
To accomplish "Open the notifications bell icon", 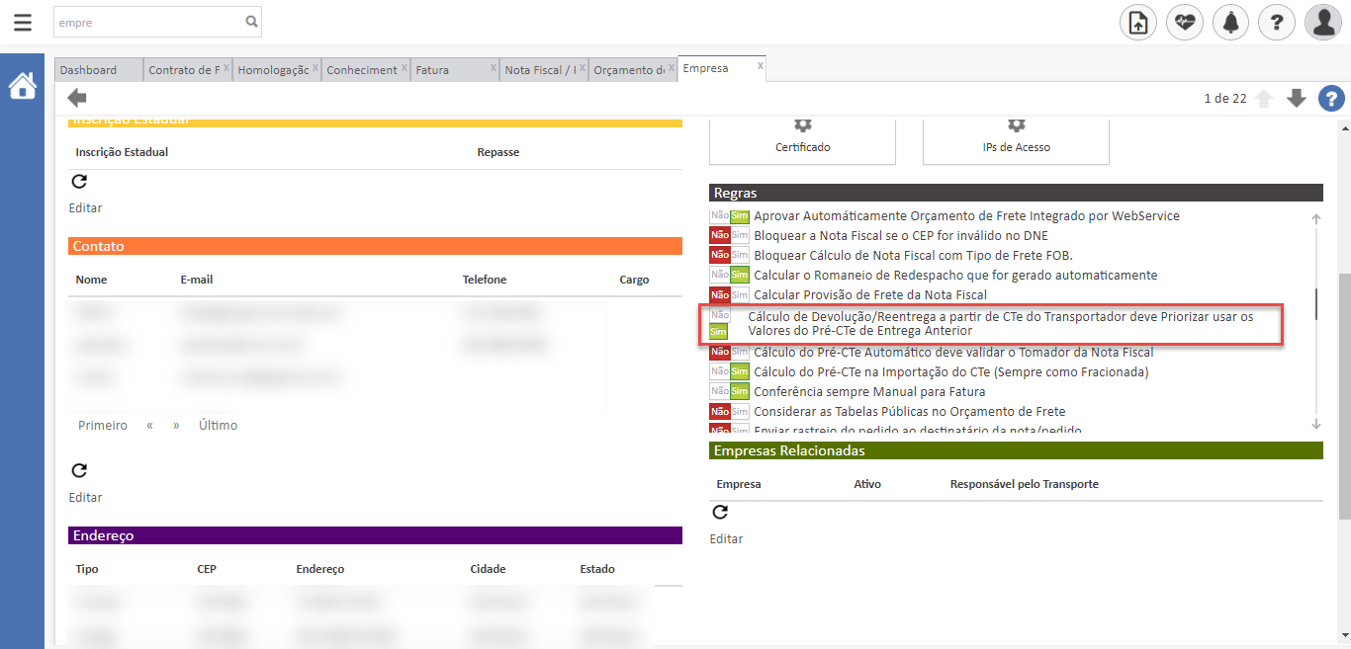I will click(1230, 22).
